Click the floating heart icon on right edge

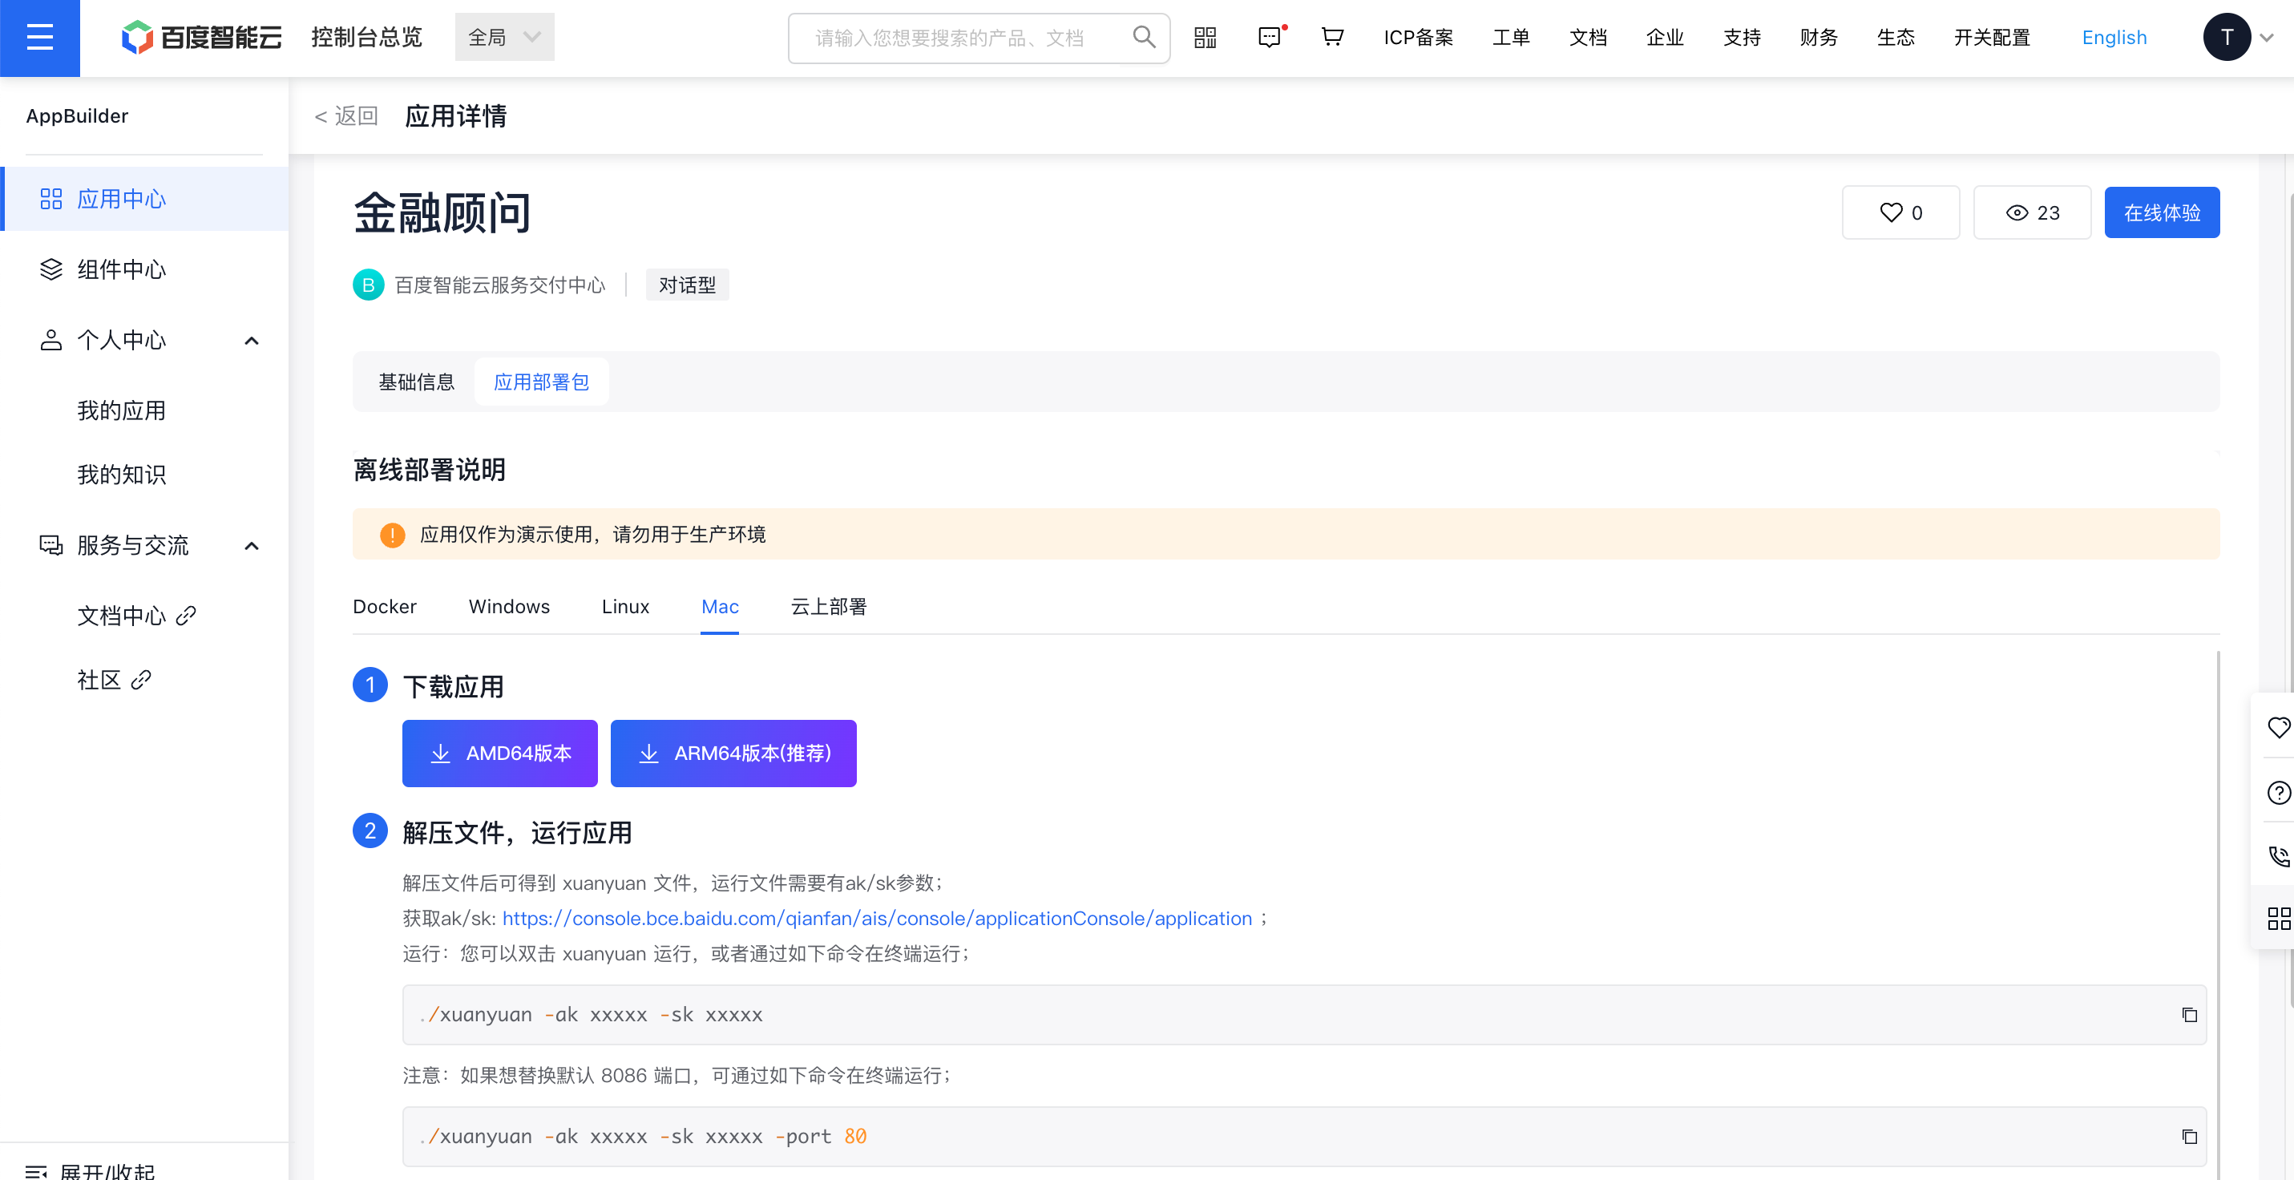pyautogui.click(x=2278, y=728)
